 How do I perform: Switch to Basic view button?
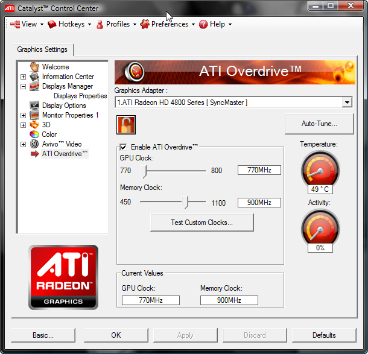coord(43,335)
